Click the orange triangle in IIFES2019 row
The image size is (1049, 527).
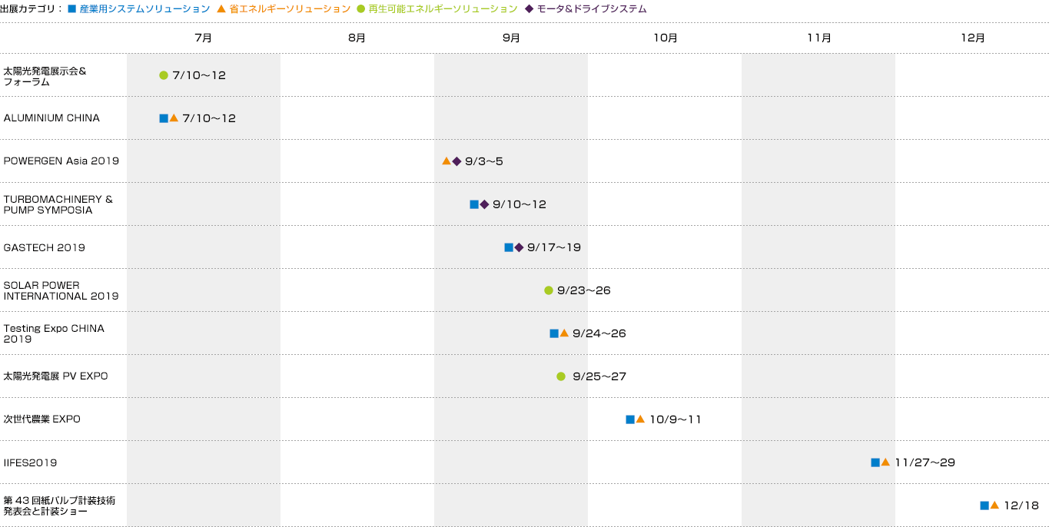(885, 462)
